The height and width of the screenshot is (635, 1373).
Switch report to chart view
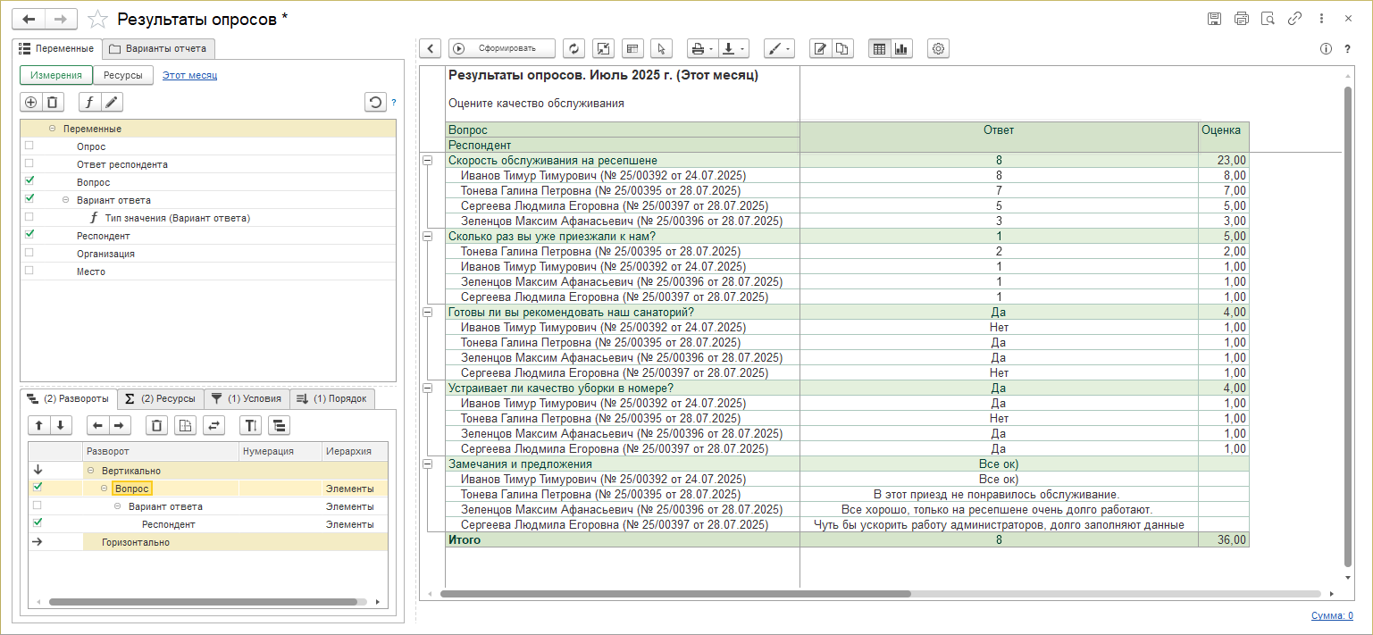tap(901, 48)
